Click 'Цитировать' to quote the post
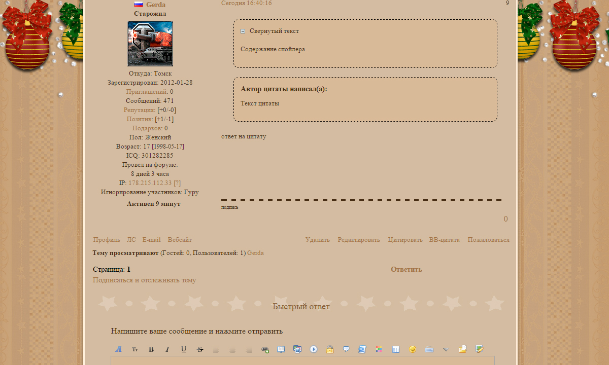 pyautogui.click(x=405, y=240)
